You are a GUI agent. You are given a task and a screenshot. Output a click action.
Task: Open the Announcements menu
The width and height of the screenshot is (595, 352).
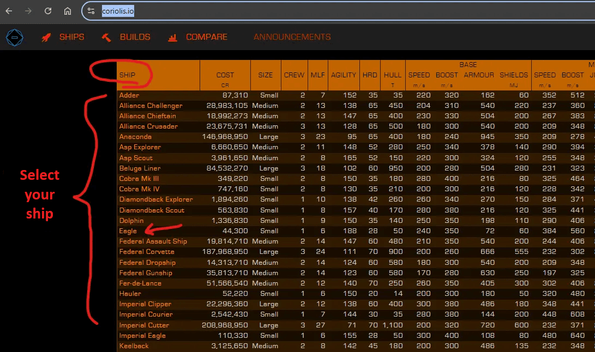coord(292,37)
